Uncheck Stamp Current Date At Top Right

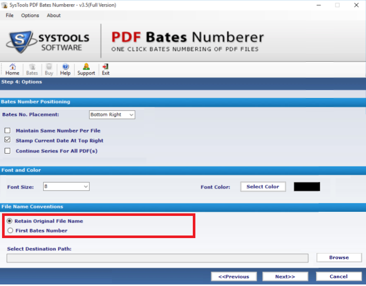8,140
